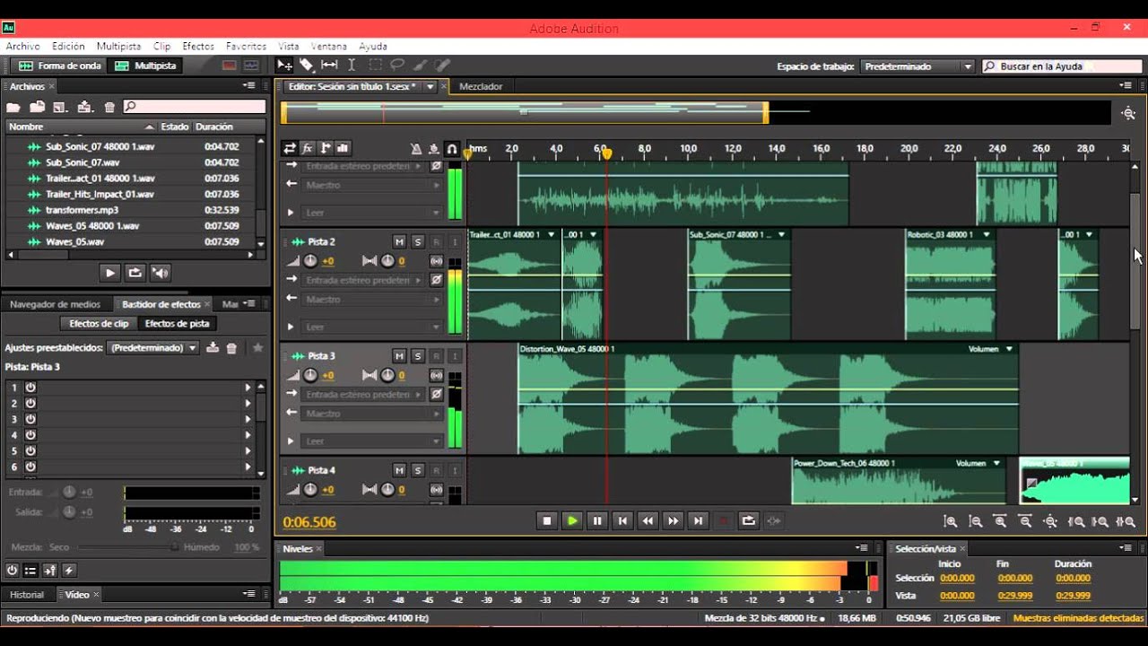Screen dimensions: 1148x646
Task: Select the Razor tool
Action: 307,65
